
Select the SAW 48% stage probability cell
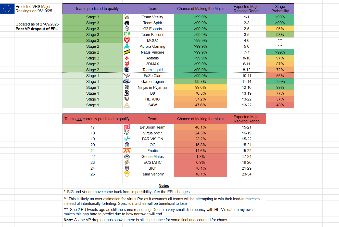(280, 105)
